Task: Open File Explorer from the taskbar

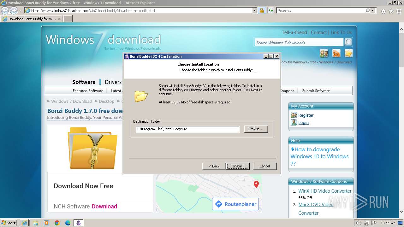Action: (35, 223)
